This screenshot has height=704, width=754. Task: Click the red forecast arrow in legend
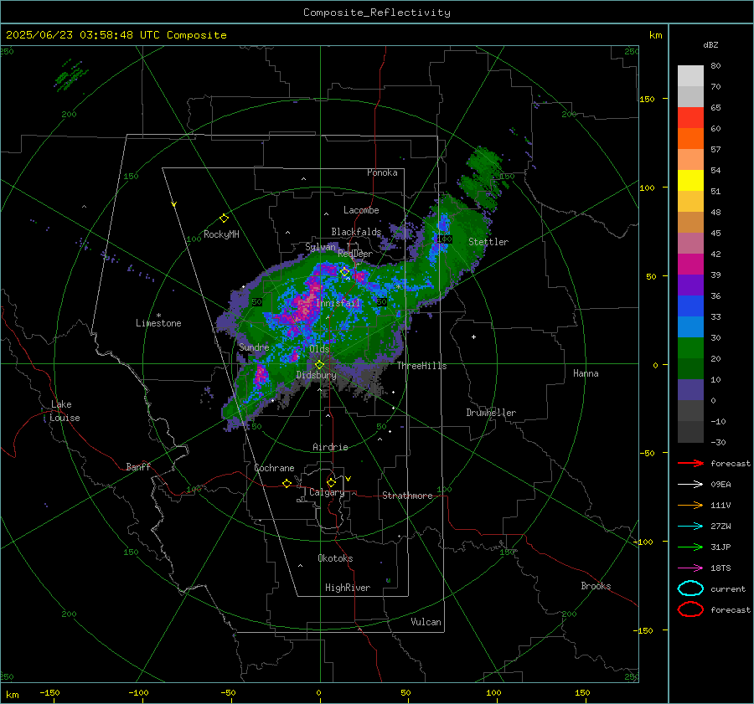pyautogui.click(x=690, y=463)
